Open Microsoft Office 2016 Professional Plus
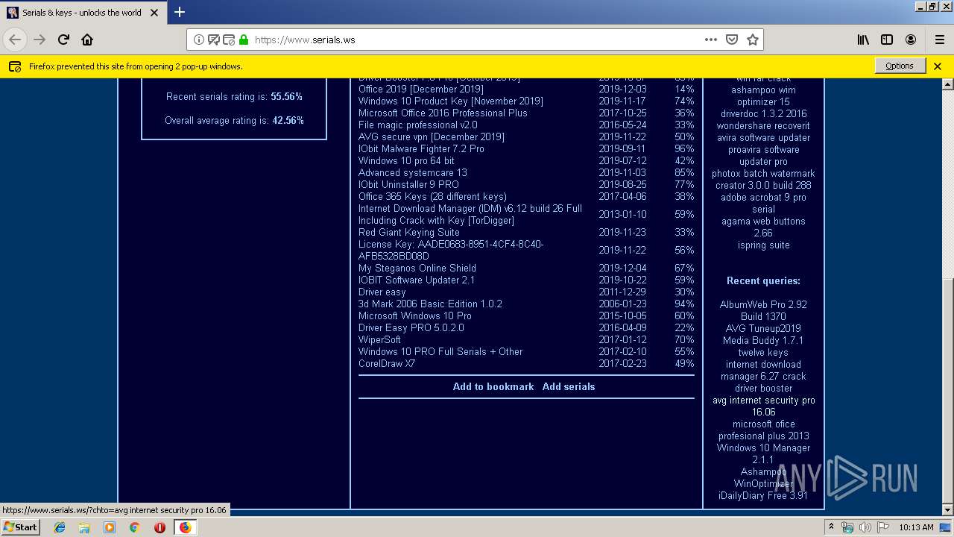Screen dimensions: 954x537 coord(443,113)
